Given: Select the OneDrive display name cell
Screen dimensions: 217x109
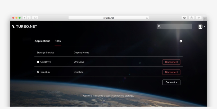Looking at the screenshot, I should click(x=79, y=62).
